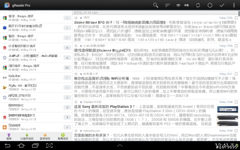Star the PlayStation 3 article
The height and width of the screenshot is (150, 240).
click(76, 102)
